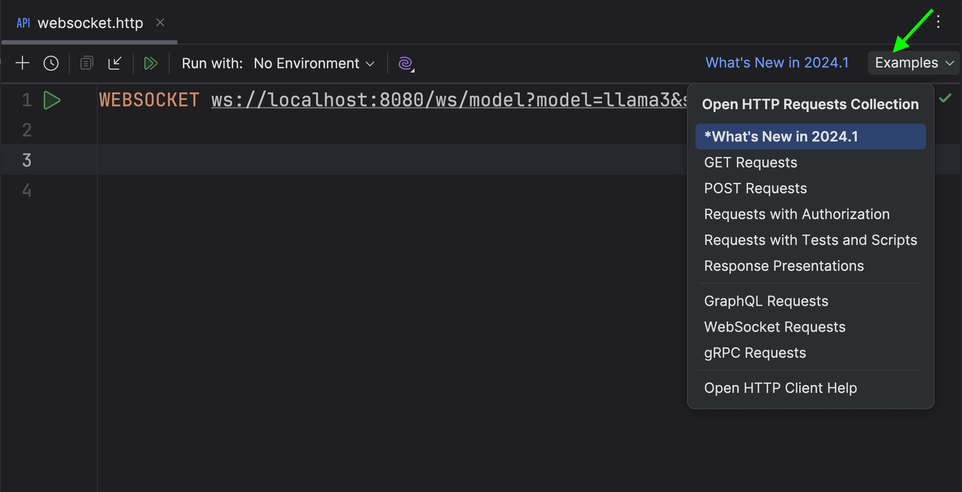Click the green inspection checkmark icon

(x=945, y=98)
